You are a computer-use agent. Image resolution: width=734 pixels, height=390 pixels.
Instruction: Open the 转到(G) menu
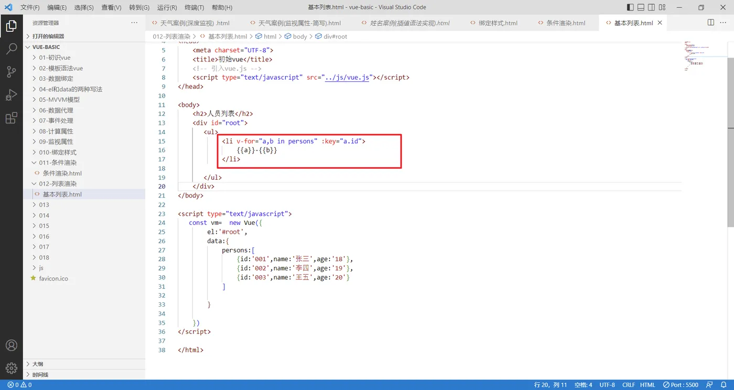tap(139, 7)
